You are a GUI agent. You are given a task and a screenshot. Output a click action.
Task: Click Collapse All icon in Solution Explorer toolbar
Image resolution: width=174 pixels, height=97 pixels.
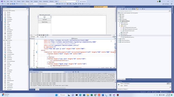[133, 9]
